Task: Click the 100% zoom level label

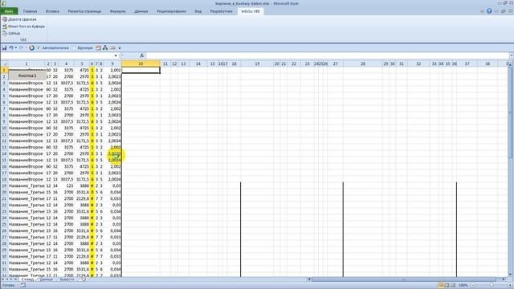Action: click(x=463, y=286)
